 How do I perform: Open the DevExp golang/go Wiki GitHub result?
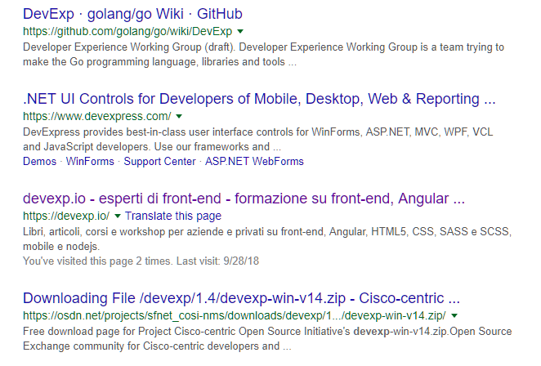click(132, 14)
